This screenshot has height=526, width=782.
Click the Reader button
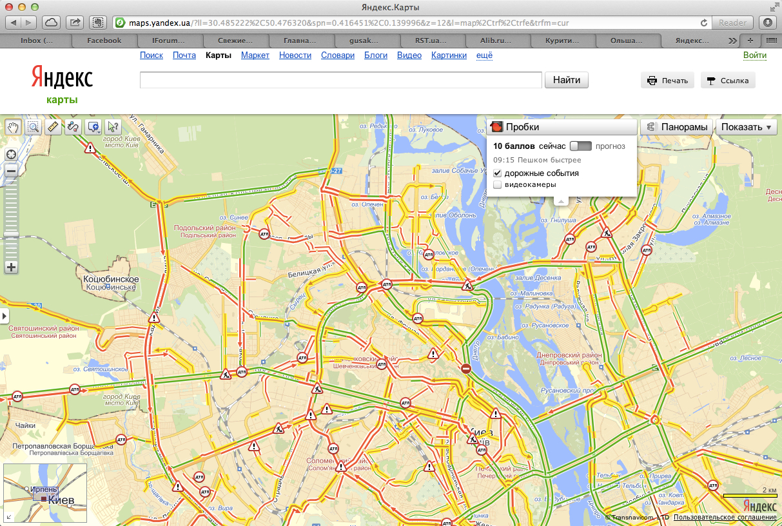[732, 23]
